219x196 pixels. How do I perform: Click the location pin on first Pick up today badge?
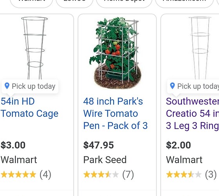7,86
